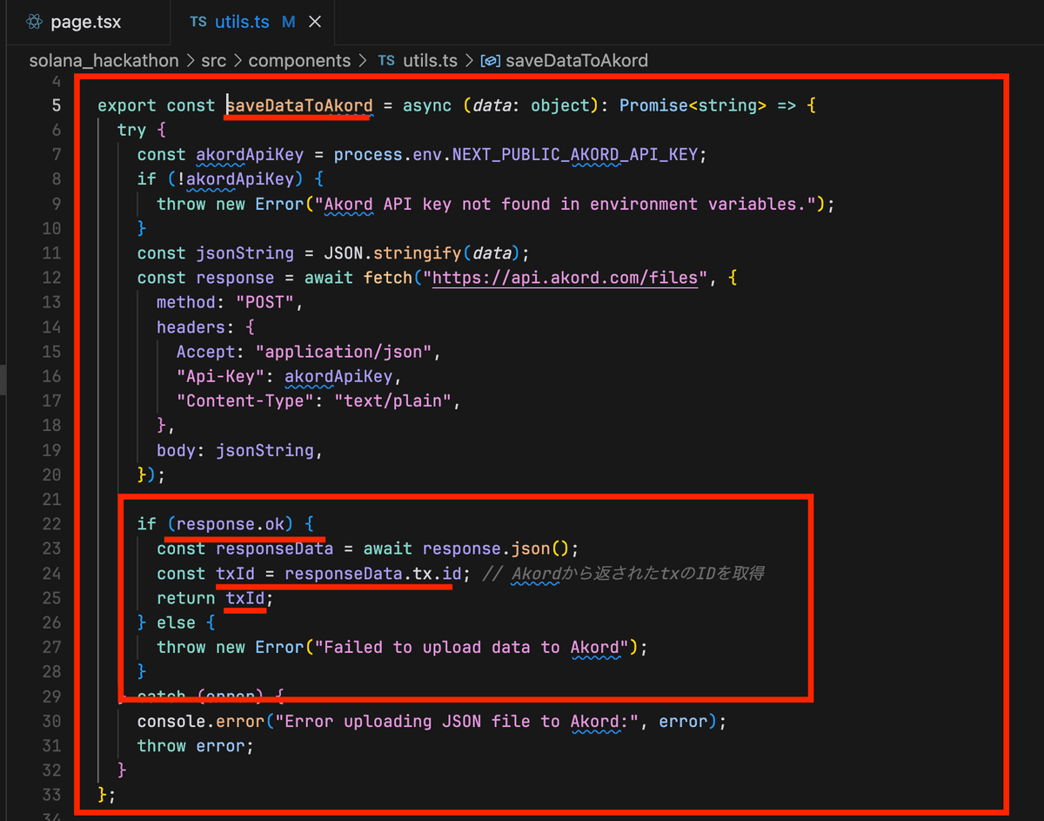
Task: Click line number 29 in gutter
Action: point(51,697)
